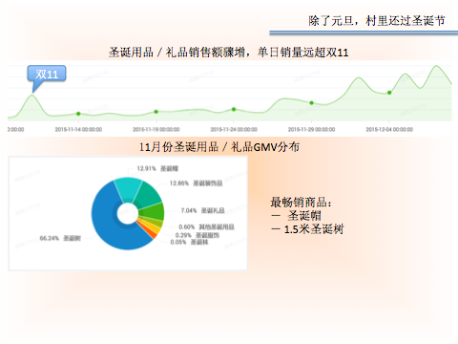Click the 2015-11-24 00:00:00 axis label
The width and height of the screenshot is (458, 344).
pos(234,129)
